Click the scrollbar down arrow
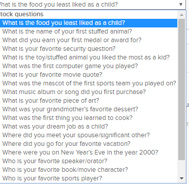The width and height of the screenshot is (189, 184). point(181,178)
